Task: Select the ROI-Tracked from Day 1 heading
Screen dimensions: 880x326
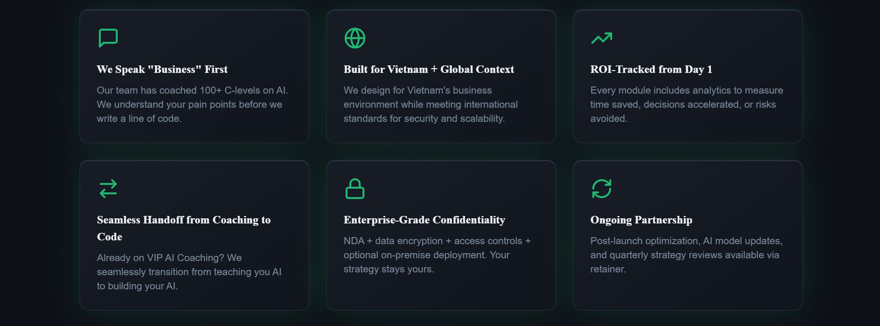Action: (651, 70)
